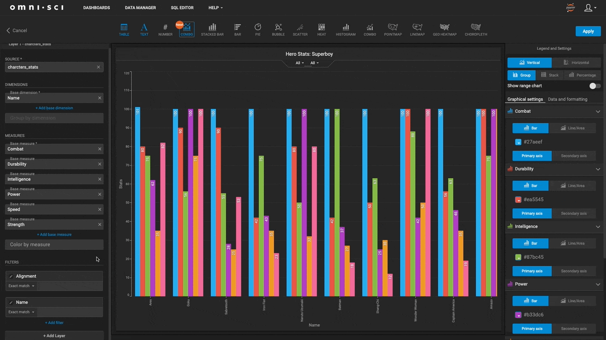Click the Apply button
This screenshot has width=606, height=340.
[588, 31]
